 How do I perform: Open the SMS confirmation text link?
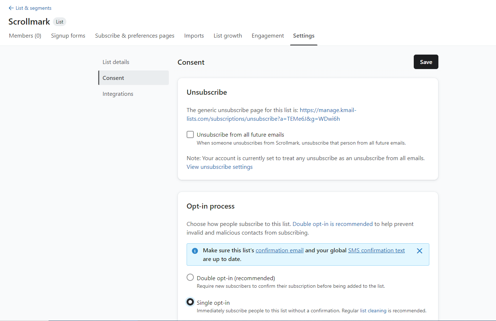pos(376,251)
